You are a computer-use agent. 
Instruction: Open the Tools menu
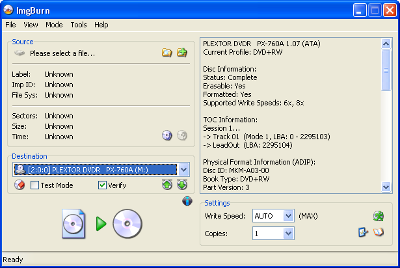79,25
